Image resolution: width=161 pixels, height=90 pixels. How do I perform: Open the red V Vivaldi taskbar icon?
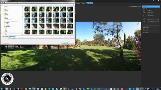pyautogui.click(x=122, y=89)
